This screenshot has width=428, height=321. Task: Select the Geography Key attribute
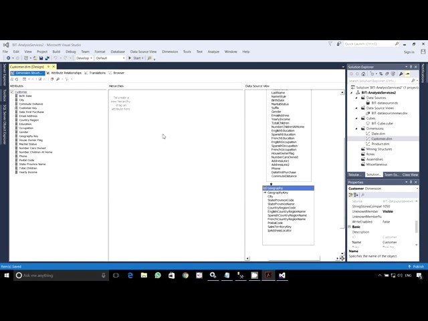click(x=28, y=136)
